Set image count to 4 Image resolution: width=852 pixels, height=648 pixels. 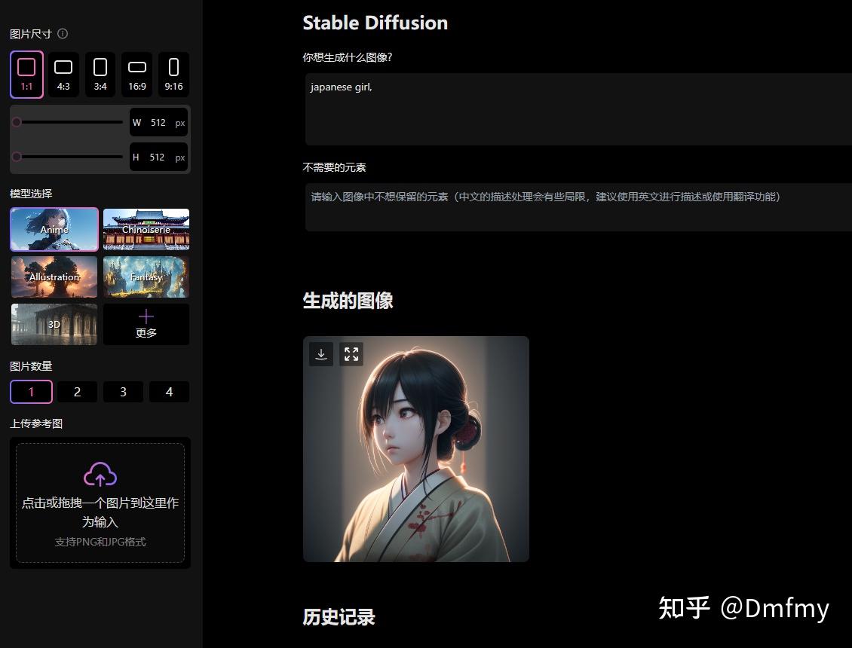pyautogui.click(x=170, y=392)
